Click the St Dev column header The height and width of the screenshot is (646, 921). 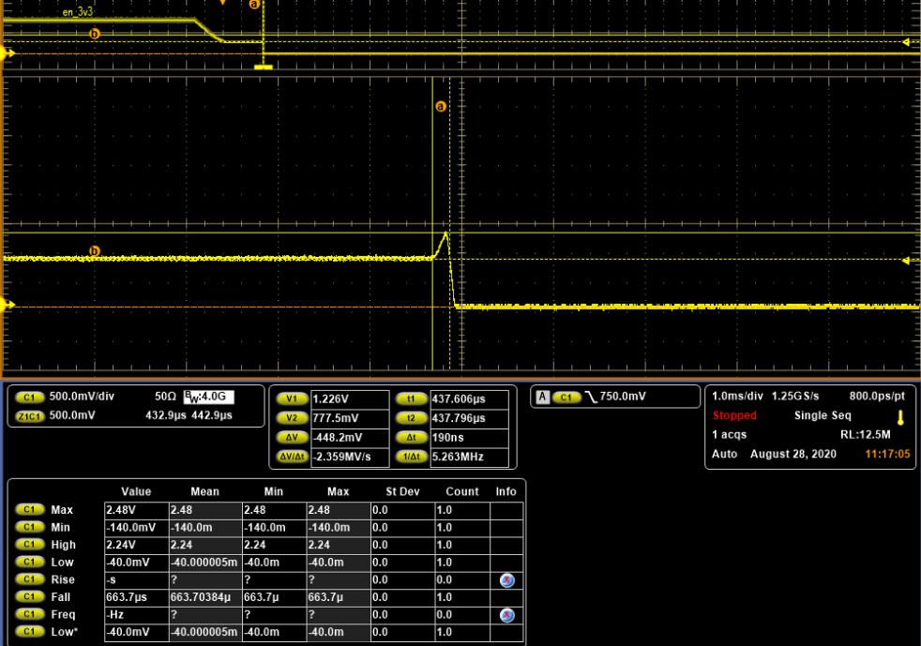tap(400, 491)
